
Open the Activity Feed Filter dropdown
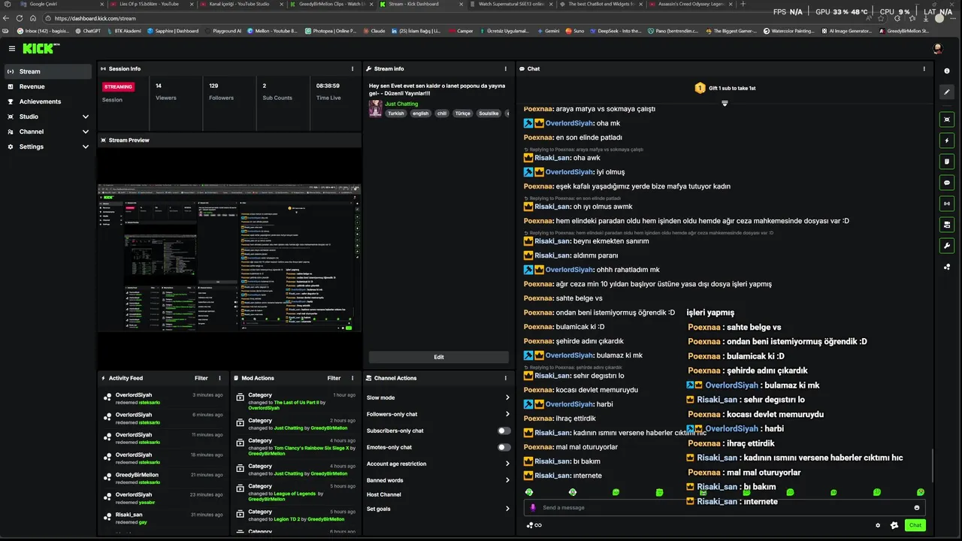click(x=201, y=378)
